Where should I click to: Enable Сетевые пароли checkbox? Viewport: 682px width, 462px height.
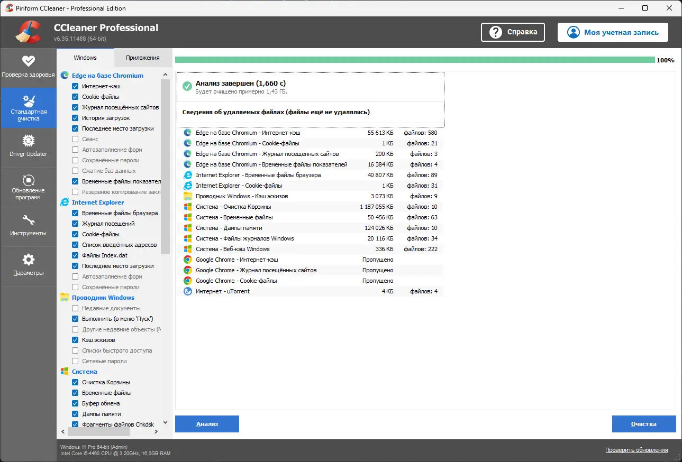[75, 361]
